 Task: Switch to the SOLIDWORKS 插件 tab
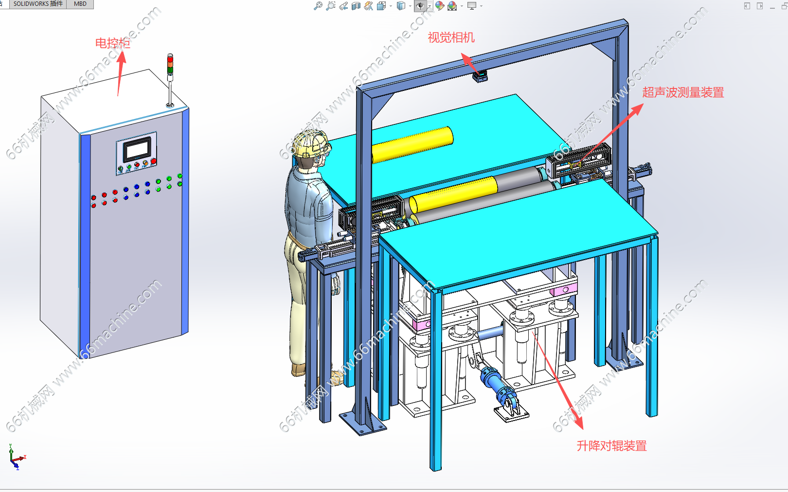pyautogui.click(x=38, y=4)
